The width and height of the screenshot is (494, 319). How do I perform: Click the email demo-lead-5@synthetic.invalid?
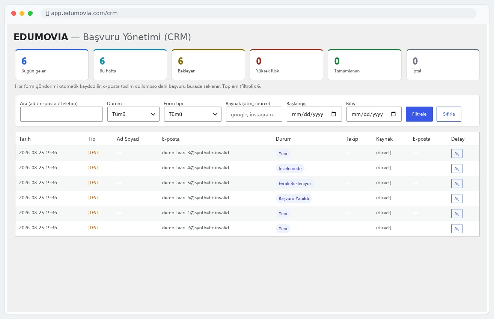[196, 183]
